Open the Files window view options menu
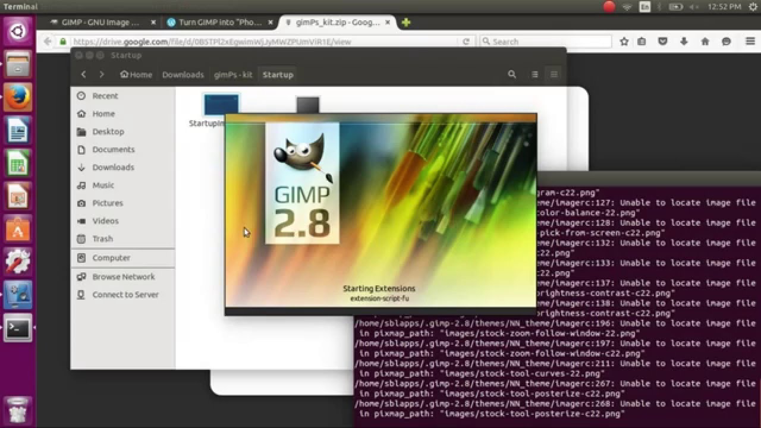 coord(554,74)
